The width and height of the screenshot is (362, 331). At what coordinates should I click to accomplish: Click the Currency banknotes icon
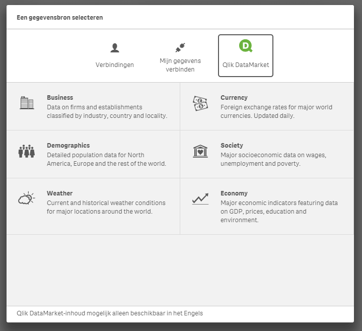pos(200,103)
